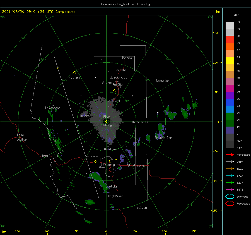This screenshot has width=251, height=235.
Task: Click yellow diamond marker beside RockyMH
Action: click(x=74, y=73)
